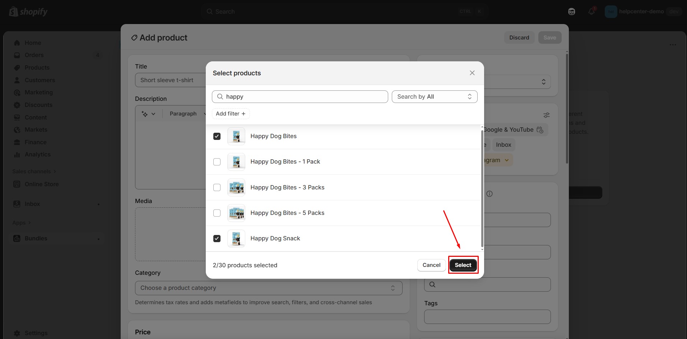Click the Happy Dog Snack product thumbnail
Viewport: 687px width, 339px height.
point(236,239)
